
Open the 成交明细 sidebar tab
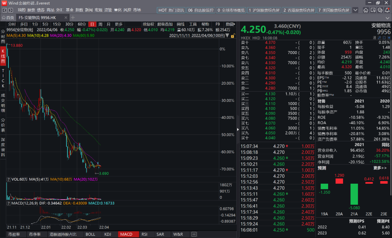(3, 103)
